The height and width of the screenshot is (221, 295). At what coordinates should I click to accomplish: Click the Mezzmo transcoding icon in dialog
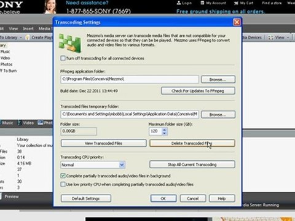(x=70, y=43)
